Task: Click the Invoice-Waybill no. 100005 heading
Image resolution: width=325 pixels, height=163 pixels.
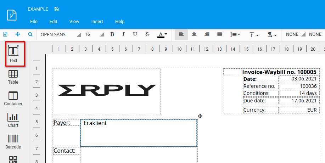Action: click(279, 72)
